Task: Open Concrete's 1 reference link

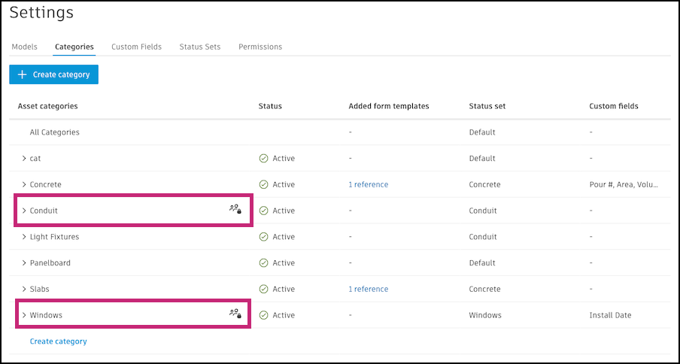Action: (368, 184)
